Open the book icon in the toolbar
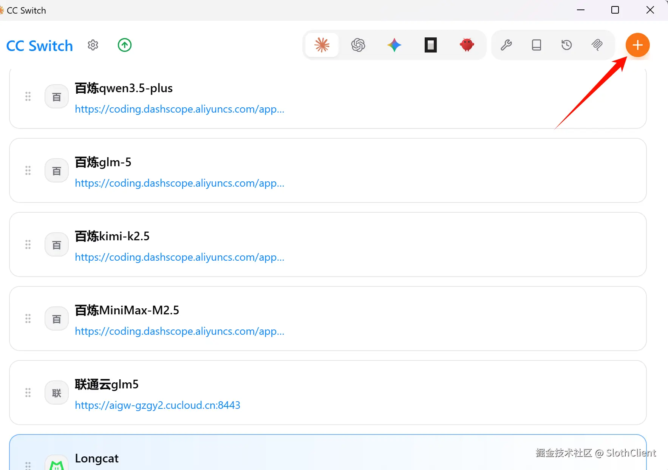Screen dimensions: 668x470 coord(537,45)
